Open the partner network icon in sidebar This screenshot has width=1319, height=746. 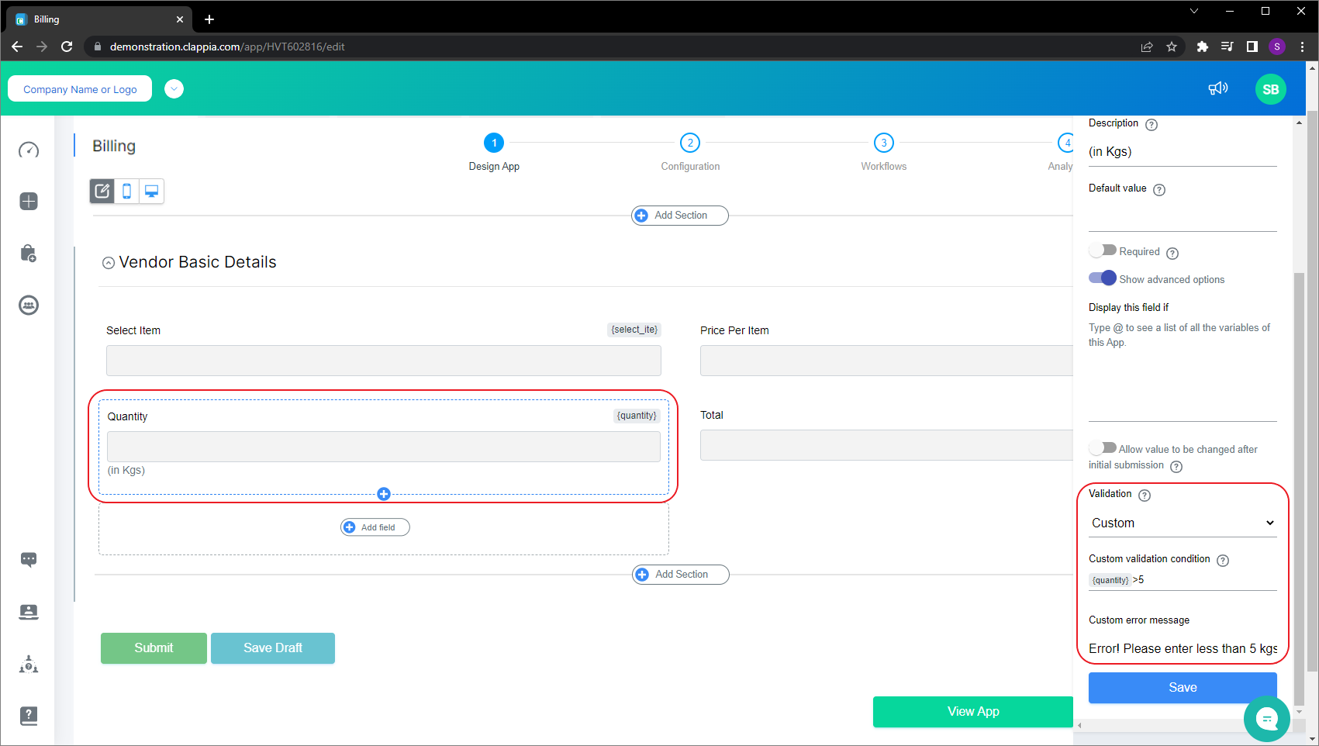29,664
